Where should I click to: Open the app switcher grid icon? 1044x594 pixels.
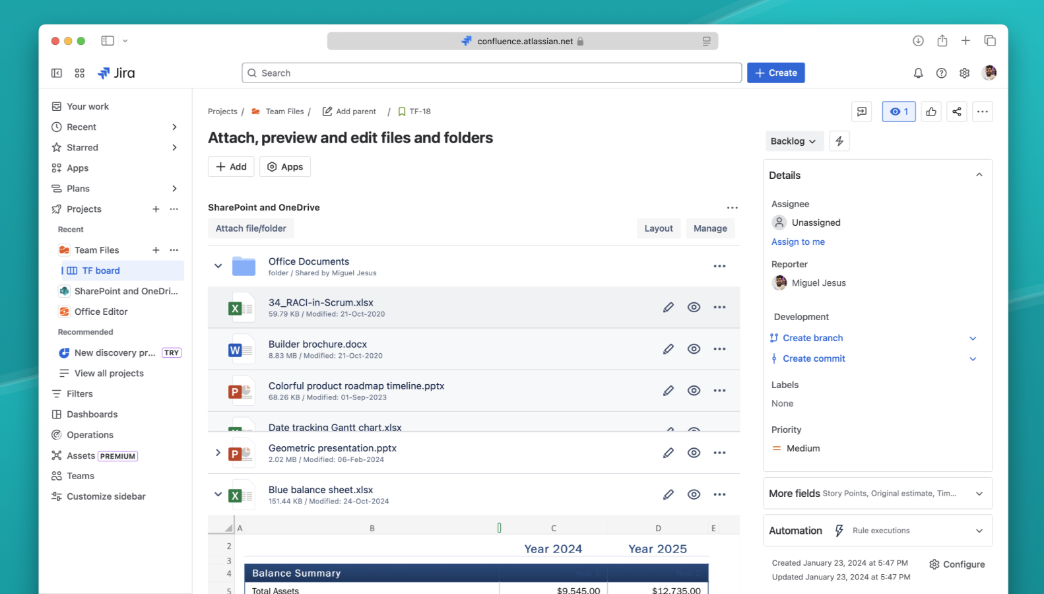[80, 73]
